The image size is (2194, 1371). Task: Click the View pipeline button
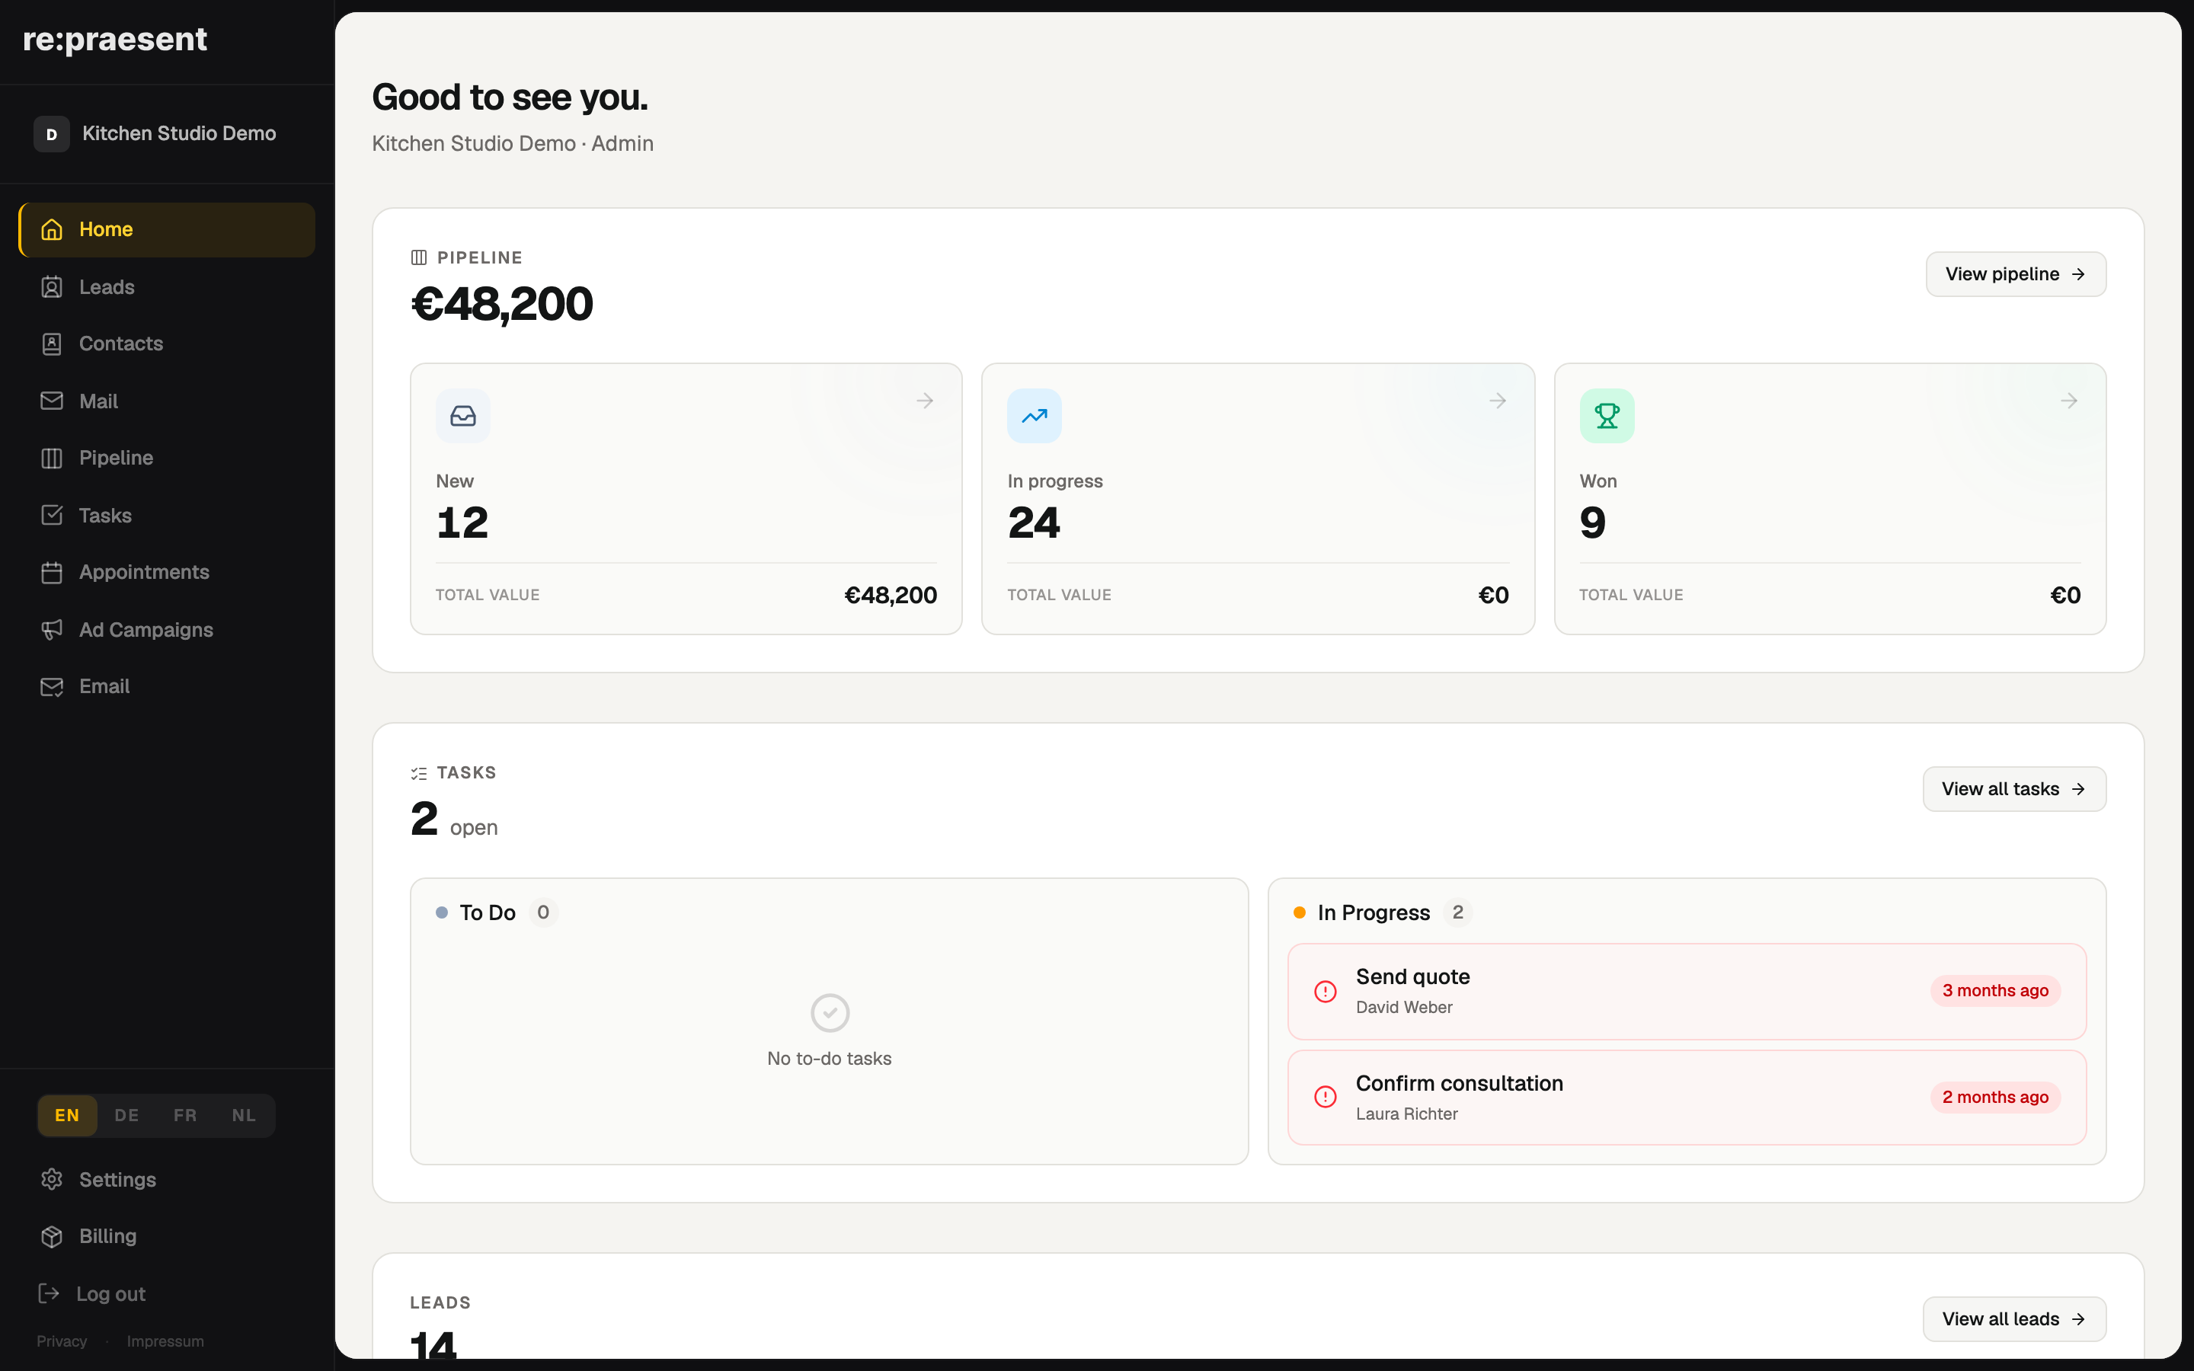(x=2016, y=274)
